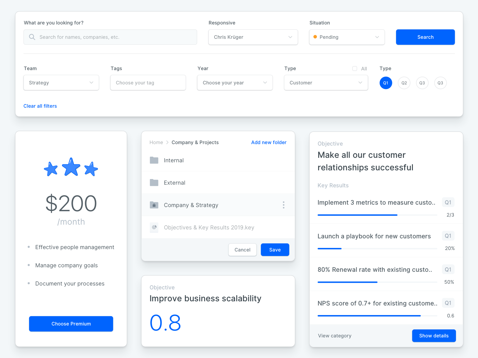Viewport: 478px width, 358px height.
Task: Select Company & Projects in the breadcrumb
Action: (x=195, y=142)
